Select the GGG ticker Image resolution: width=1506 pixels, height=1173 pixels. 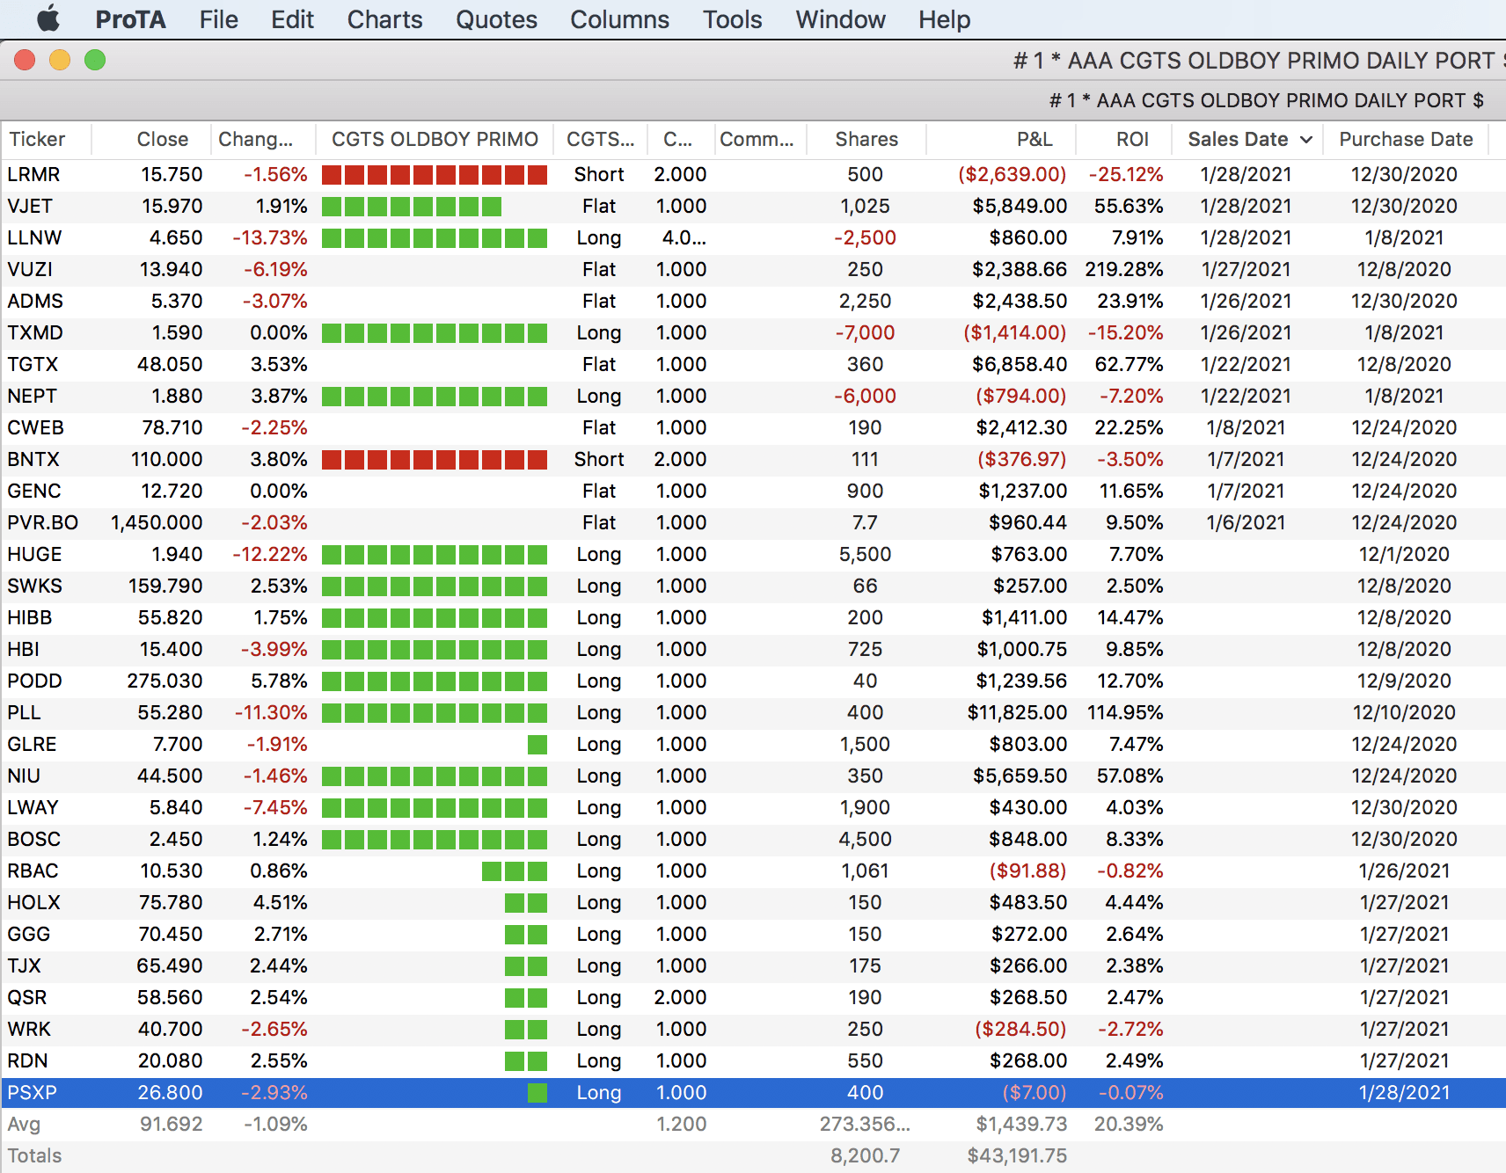click(x=28, y=934)
